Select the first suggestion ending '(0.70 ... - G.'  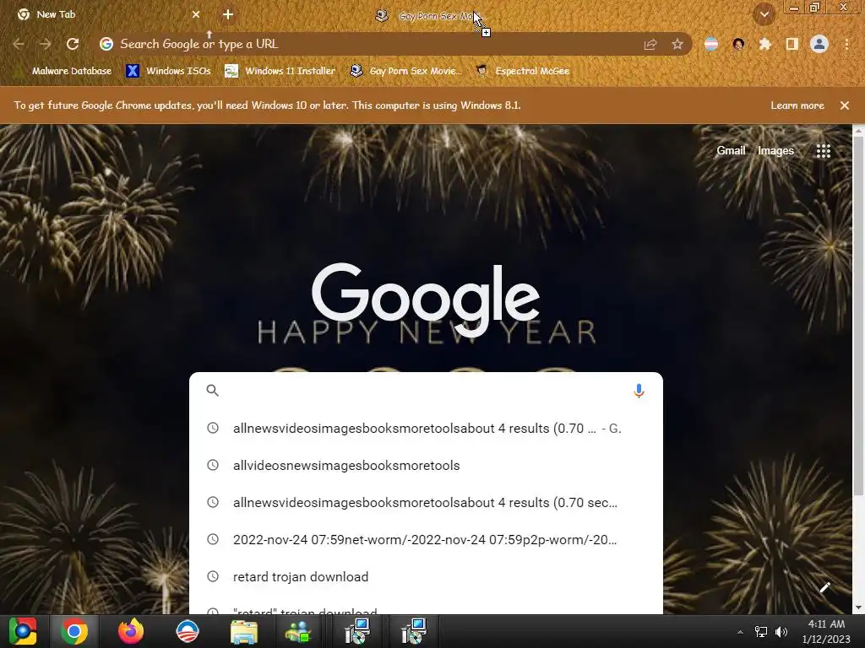426,429
